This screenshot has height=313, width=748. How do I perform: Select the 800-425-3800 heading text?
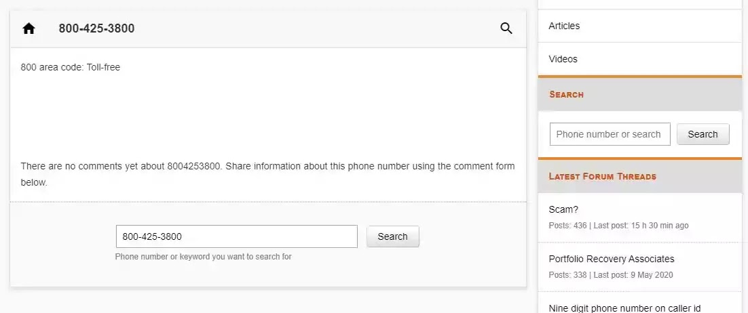96,28
